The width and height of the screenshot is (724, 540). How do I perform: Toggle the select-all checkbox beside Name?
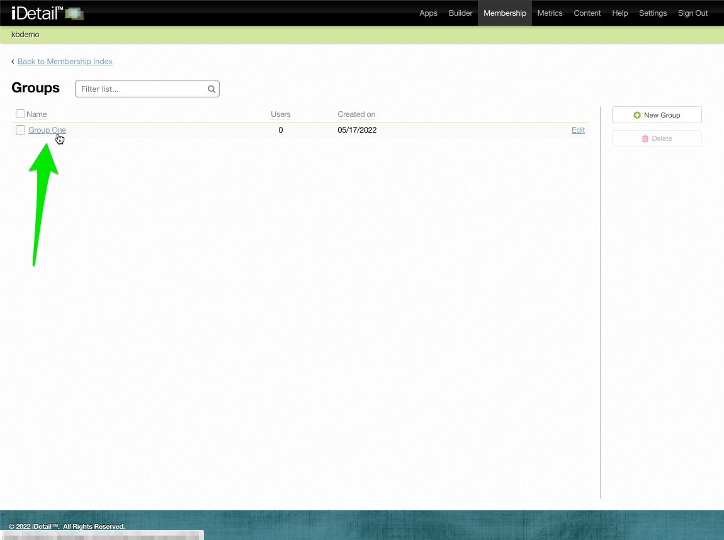(x=20, y=114)
